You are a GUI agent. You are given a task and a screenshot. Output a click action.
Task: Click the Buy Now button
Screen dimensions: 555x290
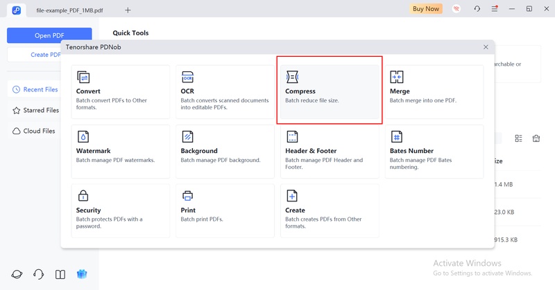[426, 9]
